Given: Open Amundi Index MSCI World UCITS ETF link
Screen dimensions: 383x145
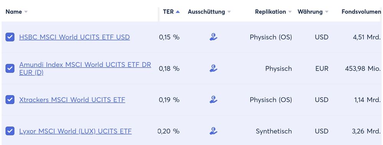Looking at the screenshot, I should (85, 69).
